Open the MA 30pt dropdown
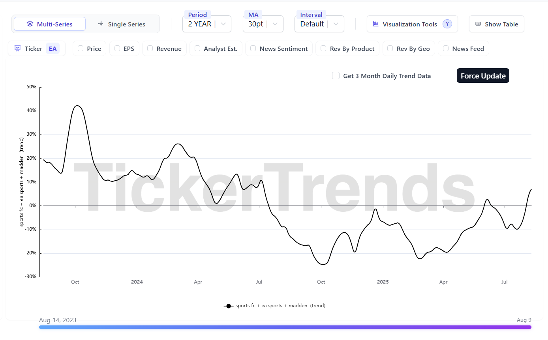 pyautogui.click(x=263, y=24)
